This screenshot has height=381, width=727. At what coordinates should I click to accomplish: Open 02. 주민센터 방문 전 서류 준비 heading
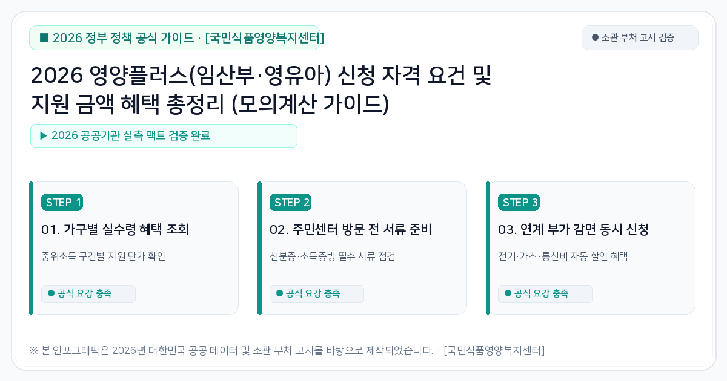pos(350,230)
